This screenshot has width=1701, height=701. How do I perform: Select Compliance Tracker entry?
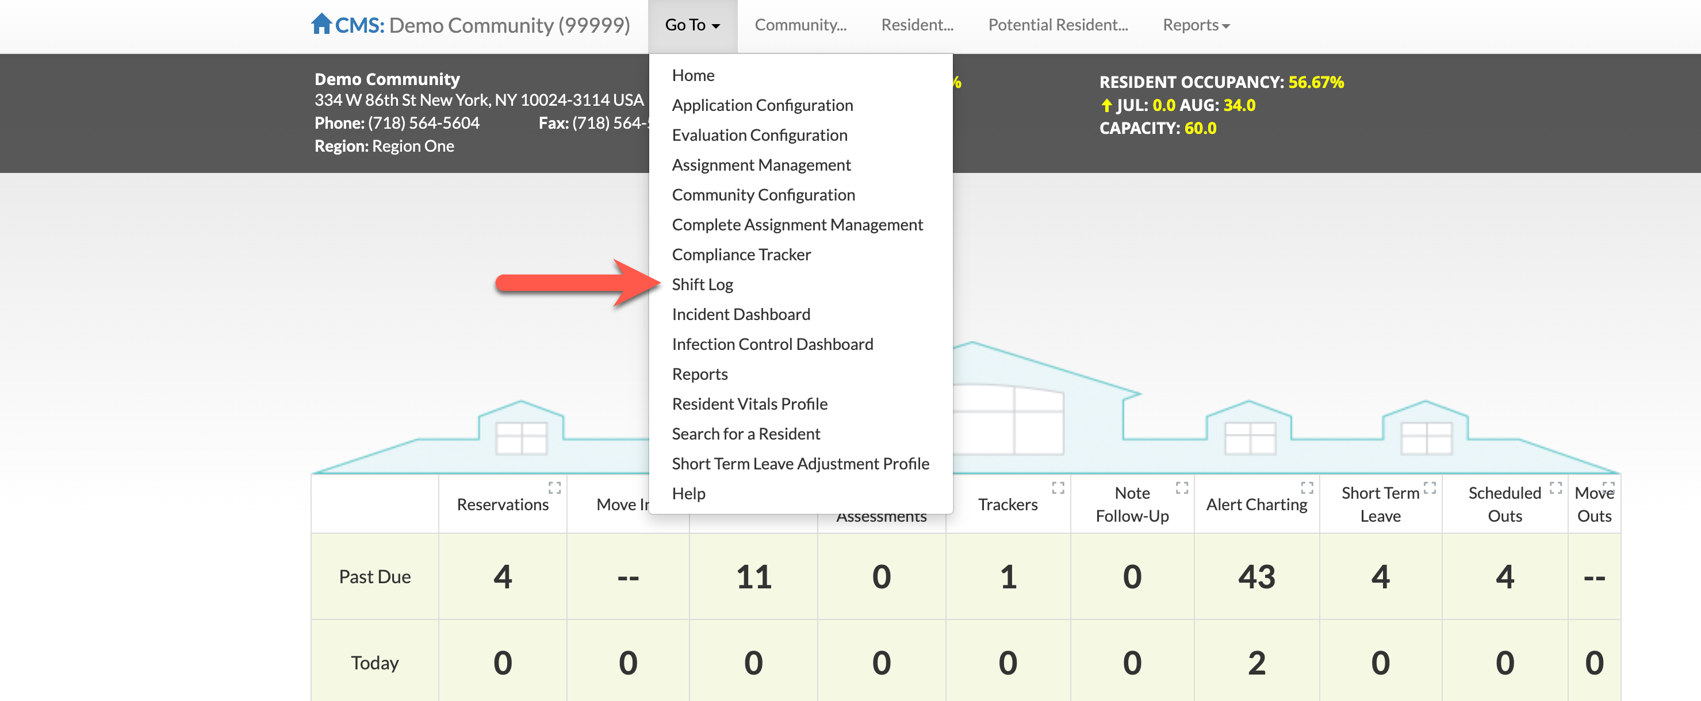[x=741, y=255]
